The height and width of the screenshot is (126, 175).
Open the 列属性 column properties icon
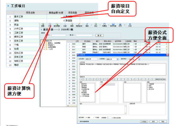(x=104, y=25)
